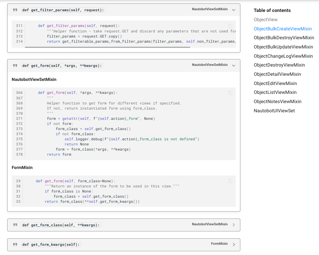
Task: Copy the get_filter_params code block
Action: tap(230, 26)
